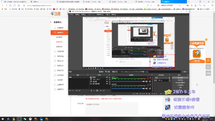Click the Douyu logo on the webpage

(55, 13)
